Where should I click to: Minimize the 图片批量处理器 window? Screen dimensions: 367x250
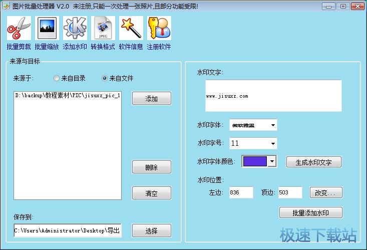coord(328,7)
